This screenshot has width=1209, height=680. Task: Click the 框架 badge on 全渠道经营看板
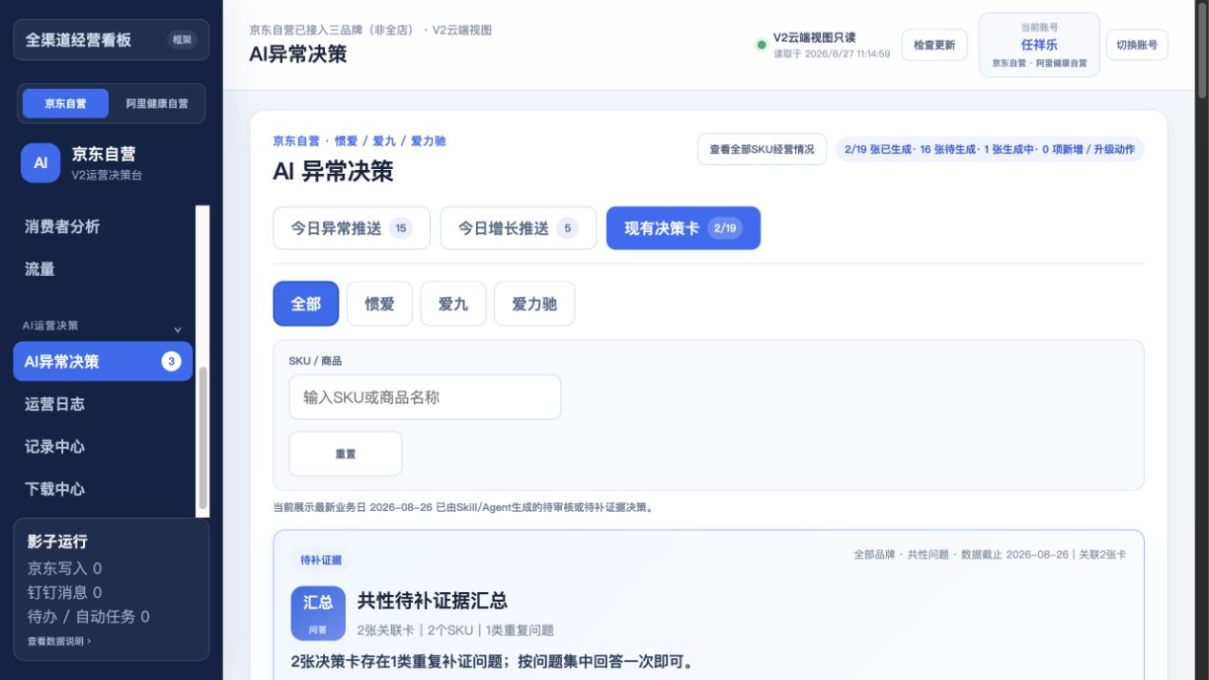[182, 40]
